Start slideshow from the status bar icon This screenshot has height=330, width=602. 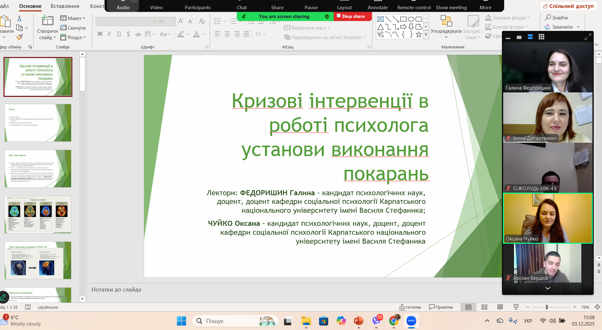(516, 307)
